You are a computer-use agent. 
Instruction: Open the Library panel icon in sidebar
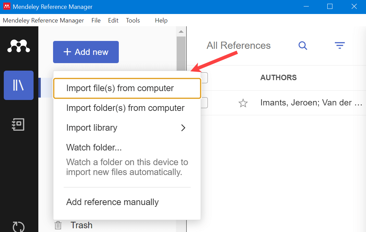pos(18,85)
